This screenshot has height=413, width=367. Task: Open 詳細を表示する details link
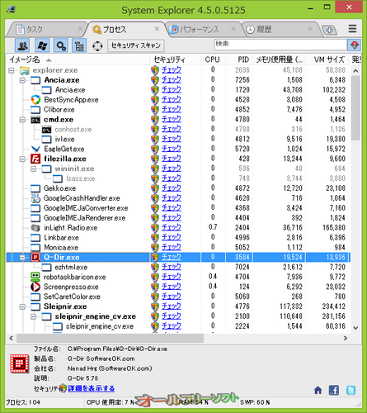tap(92, 388)
